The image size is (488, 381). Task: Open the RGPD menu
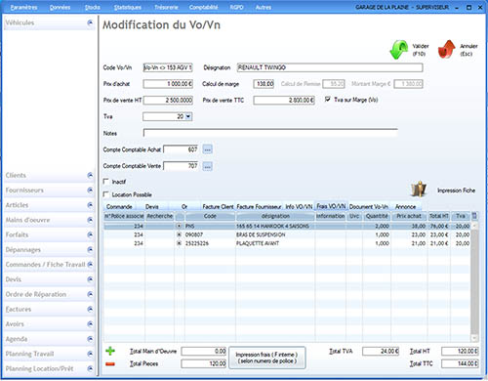(x=236, y=7)
